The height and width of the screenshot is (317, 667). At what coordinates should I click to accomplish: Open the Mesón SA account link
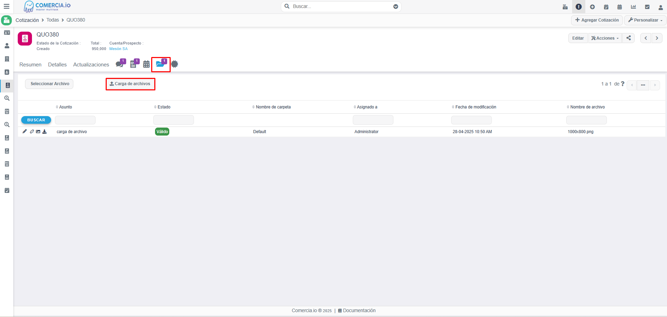[x=119, y=49]
